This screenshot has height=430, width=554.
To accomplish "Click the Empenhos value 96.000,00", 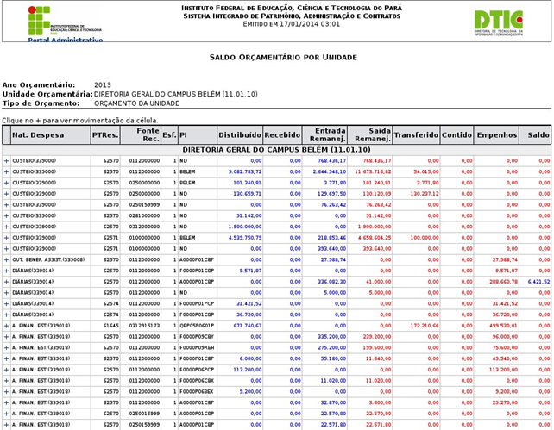I will (505, 337).
